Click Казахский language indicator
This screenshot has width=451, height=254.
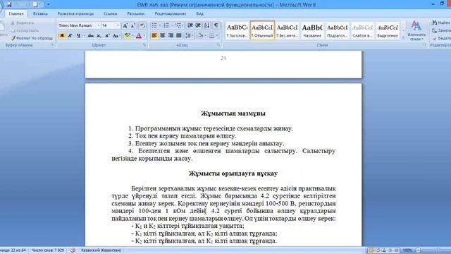pyautogui.click(x=101, y=250)
